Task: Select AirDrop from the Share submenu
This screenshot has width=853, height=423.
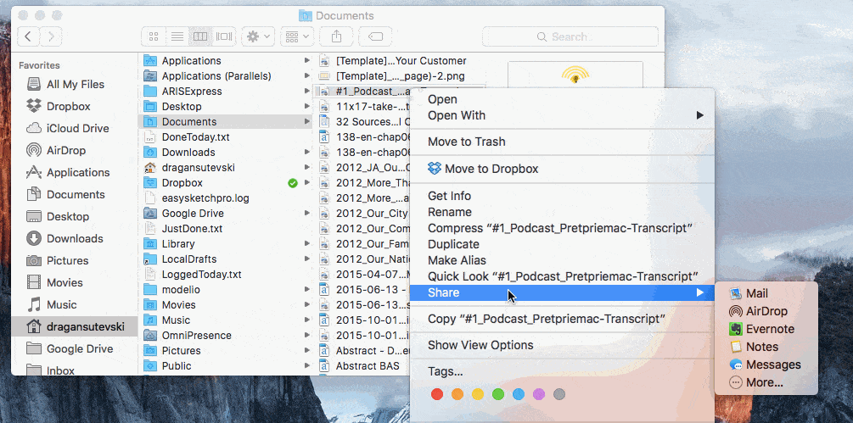Action: [766, 311]
